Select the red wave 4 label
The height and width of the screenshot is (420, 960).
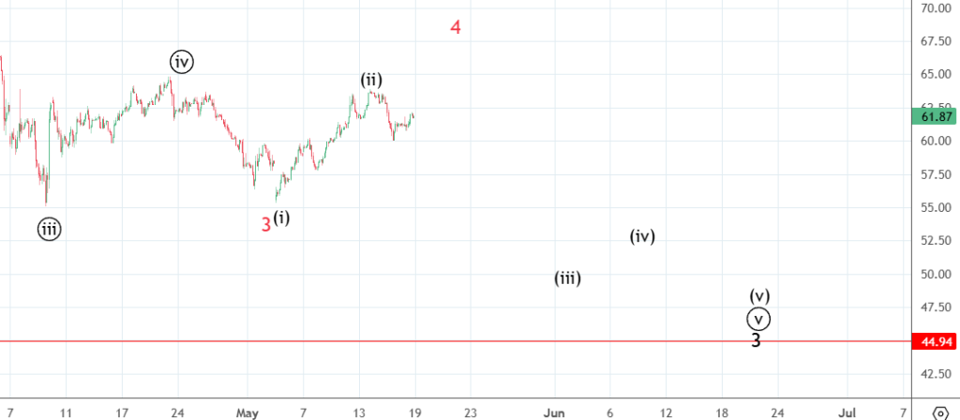455,27
